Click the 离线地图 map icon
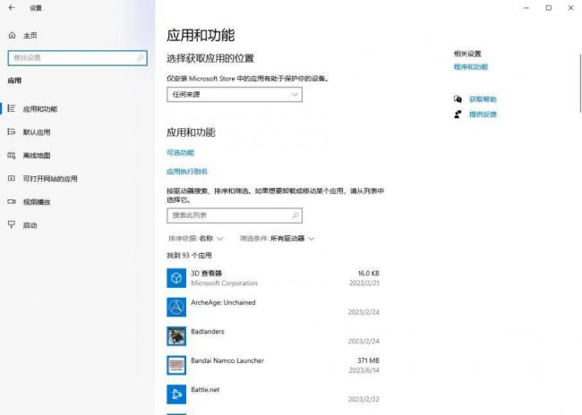This screenshot has width=582, height=415. point(12,155)
